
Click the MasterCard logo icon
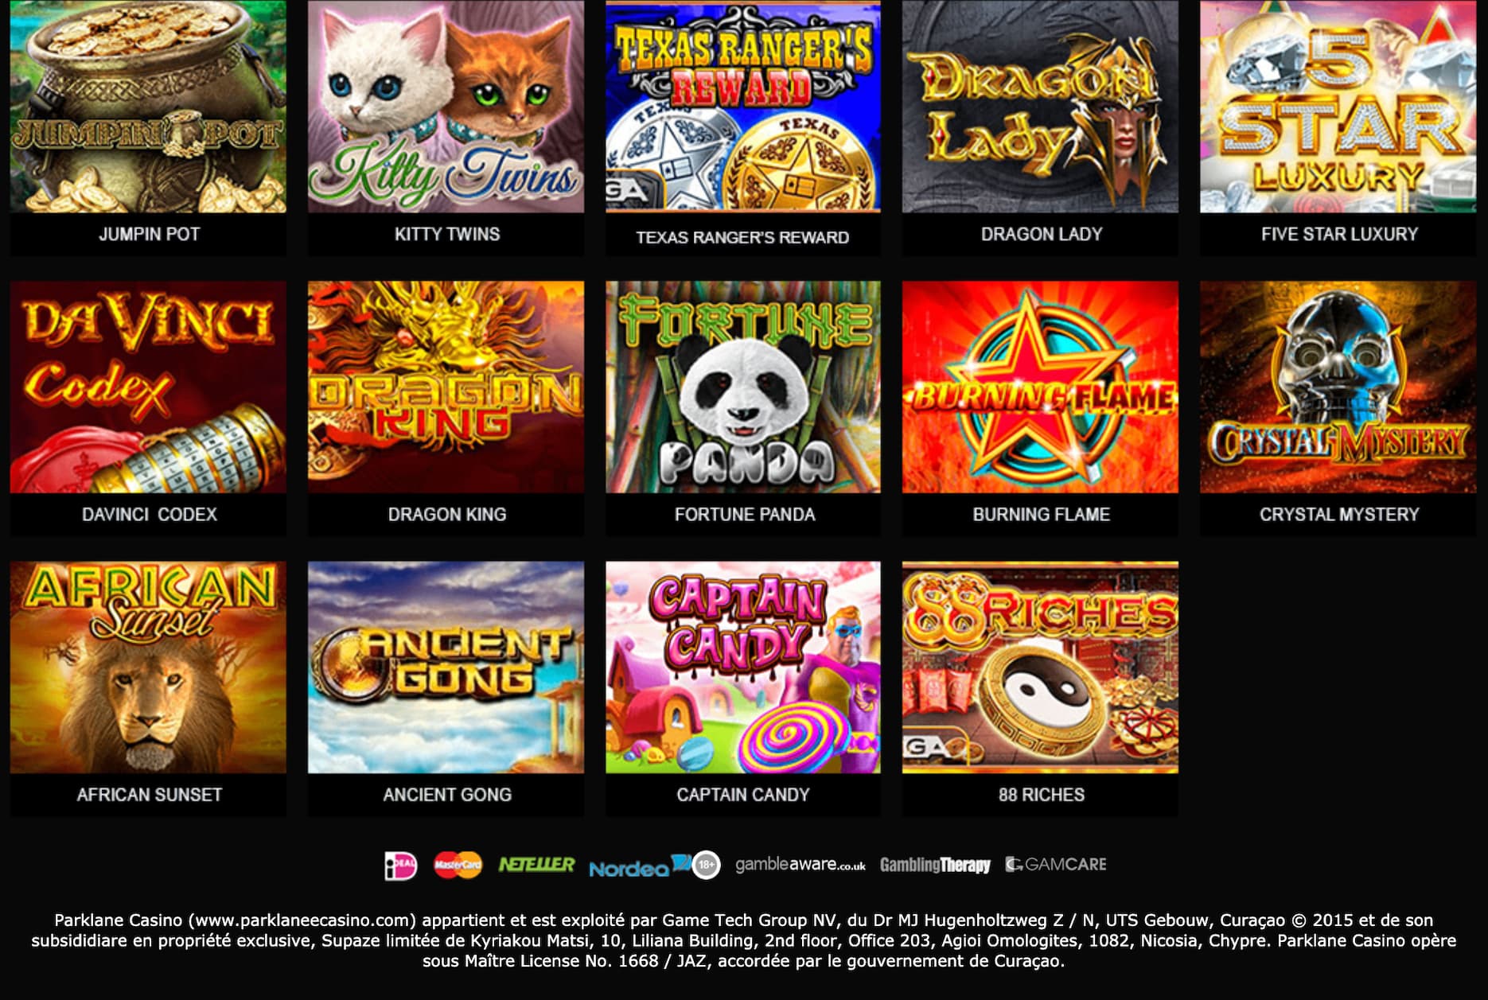[x=458, y=865]
